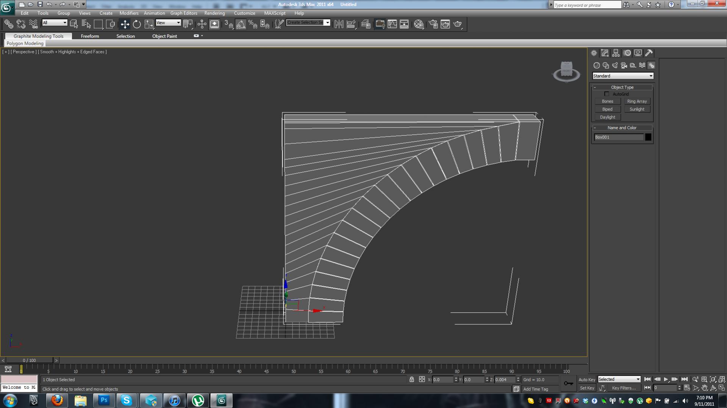Image resolution: width=727 pixels, height=408 pixels.
Task: Select the Lights category in the Create panel
Action: (614, 65)
